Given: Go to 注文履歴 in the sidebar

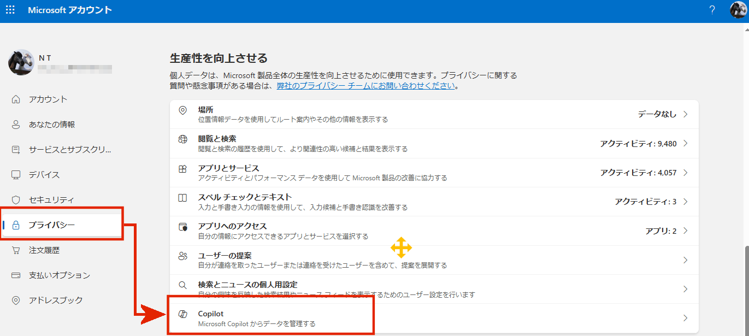Looking at the screenshot, I should pyautogui.click(x=44, y=250).
